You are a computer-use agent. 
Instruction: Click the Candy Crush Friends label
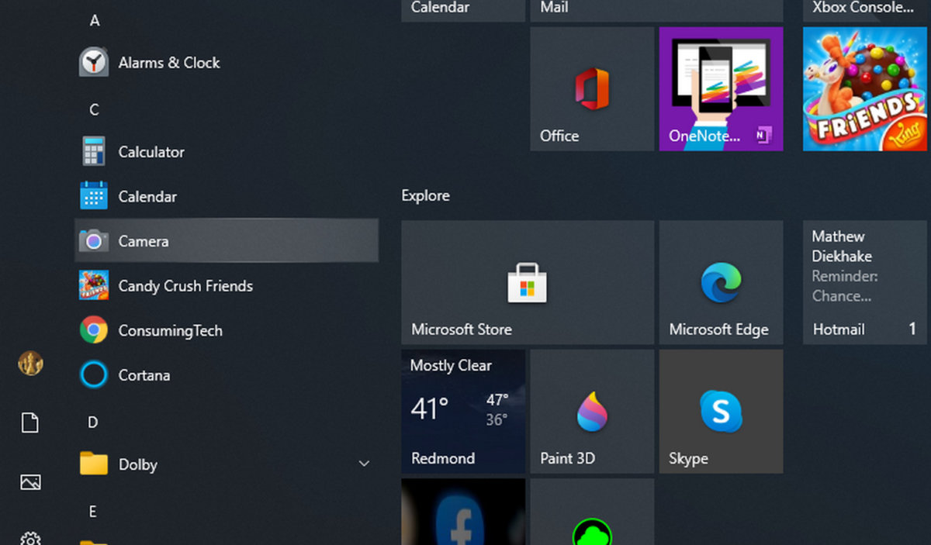click(x=185, y=286)
